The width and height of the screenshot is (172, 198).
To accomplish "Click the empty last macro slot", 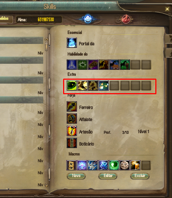I will click(x=146, y=165).
